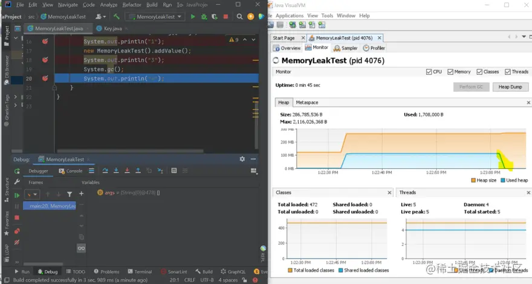
Task: Click the Debug bug icon in the IntelliJ toolbar
Action: coord(204,17)
